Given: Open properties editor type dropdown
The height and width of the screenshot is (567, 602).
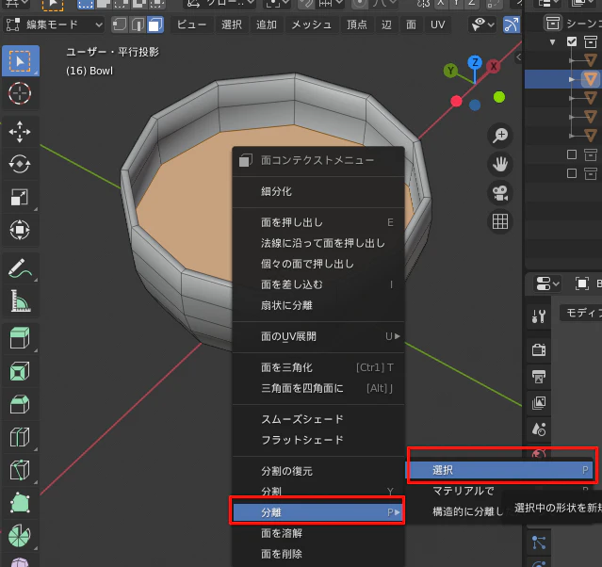Looking at the screenshot, I should click(546, 284).
